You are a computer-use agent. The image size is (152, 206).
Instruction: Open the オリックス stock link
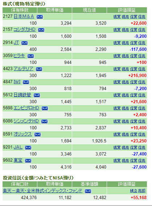click(23, 134)
